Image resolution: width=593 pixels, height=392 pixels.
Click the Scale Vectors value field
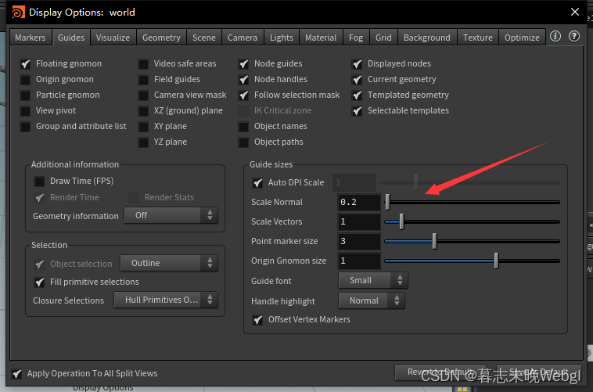pos(359,221)
